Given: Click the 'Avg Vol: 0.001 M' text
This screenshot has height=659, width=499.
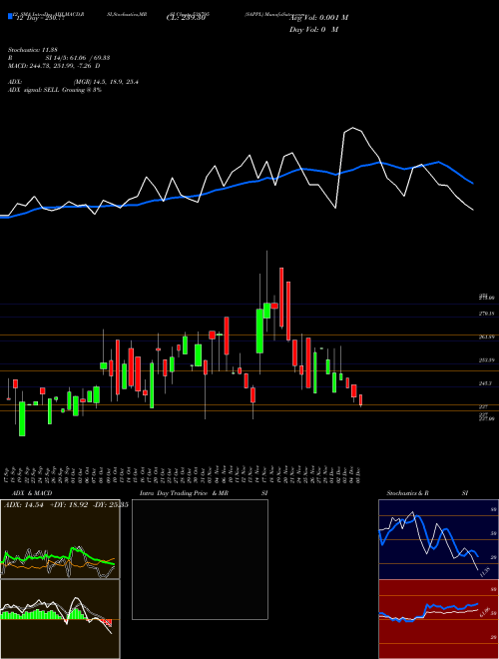Looking at the screenshot, I should 319,18.
